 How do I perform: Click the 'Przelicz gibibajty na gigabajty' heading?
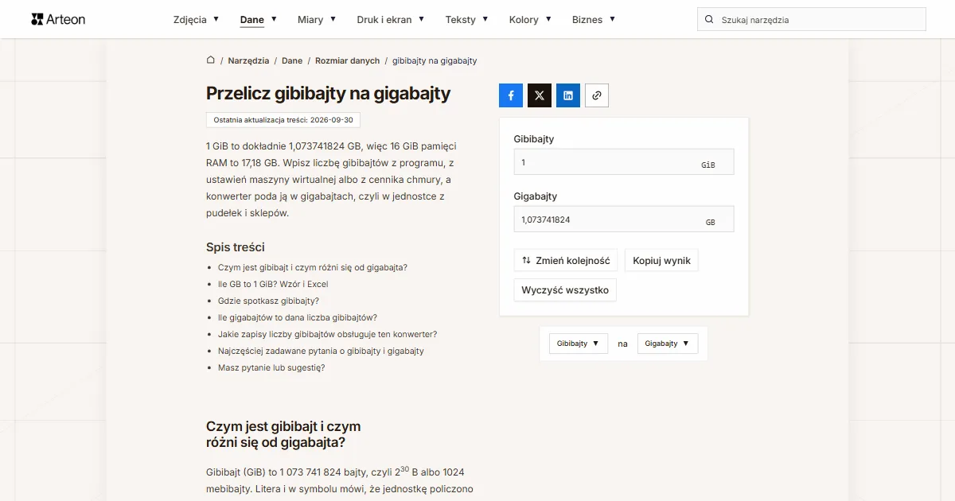tap(329, 93)
